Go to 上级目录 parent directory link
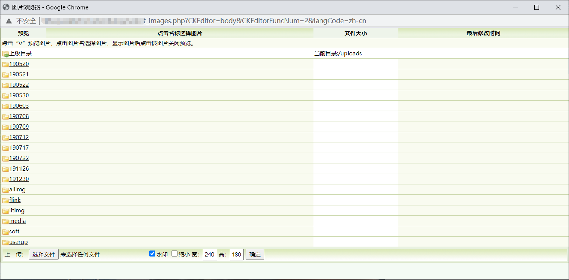569x280 pixels. pyautogui.click(x=20, y=54)
